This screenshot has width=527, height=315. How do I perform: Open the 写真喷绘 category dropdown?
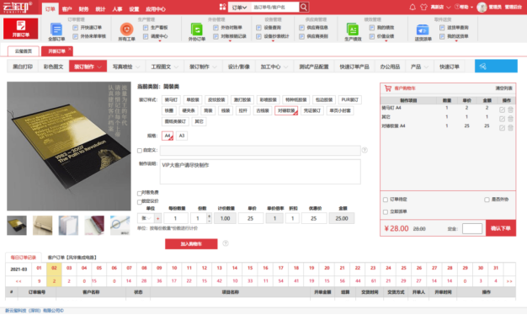(126, 67)
